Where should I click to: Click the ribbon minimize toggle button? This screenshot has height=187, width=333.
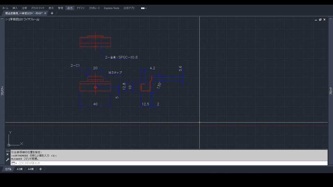tap(143, 8)
